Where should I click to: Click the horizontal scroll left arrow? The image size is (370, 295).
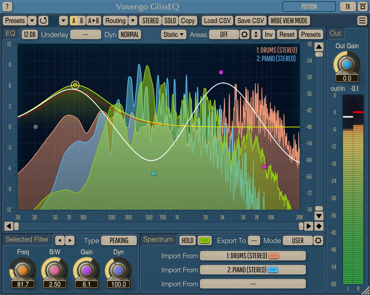tap(9, 226)
